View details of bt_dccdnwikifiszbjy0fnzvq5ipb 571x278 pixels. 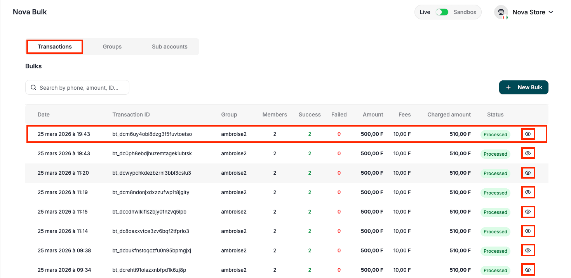coord(528,211)
